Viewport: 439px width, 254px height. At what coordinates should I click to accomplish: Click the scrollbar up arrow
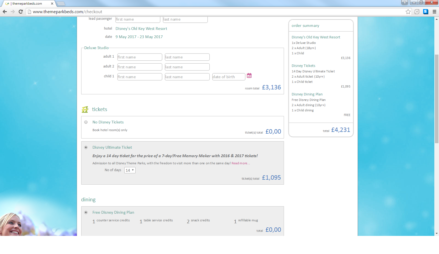[x=437, y=19]
